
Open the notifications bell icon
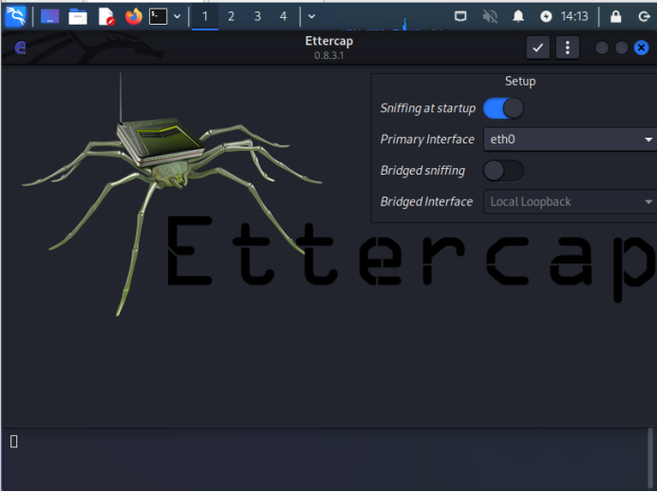click(518, 16)
